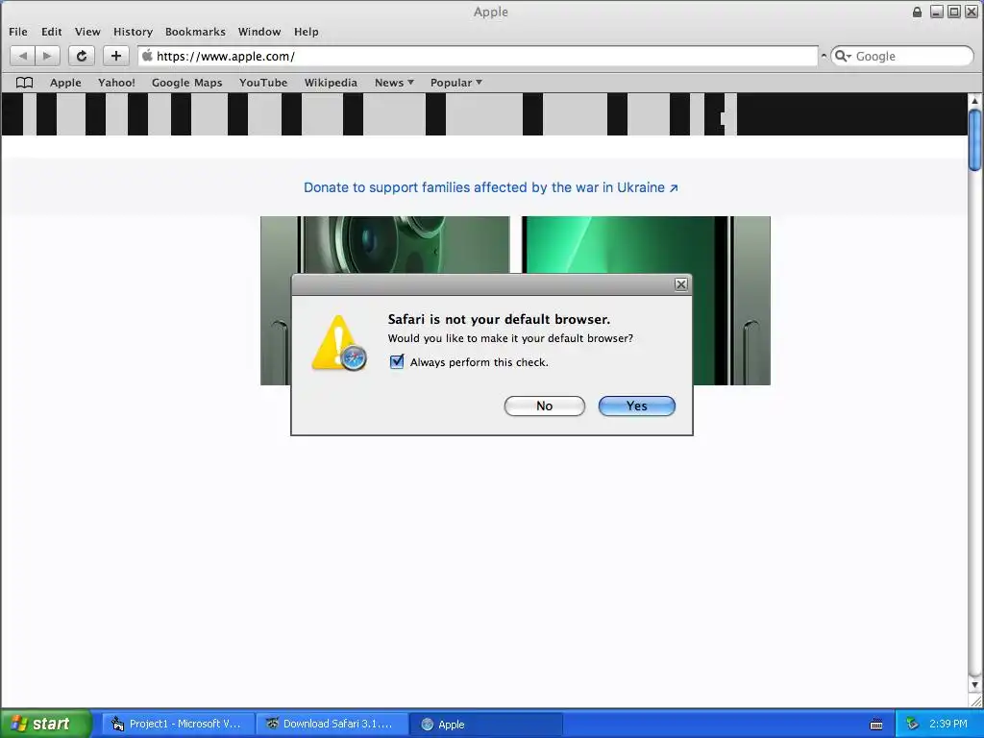Click the external arrow after Ukraine link
984x738 pixels.
click(674, 187)
